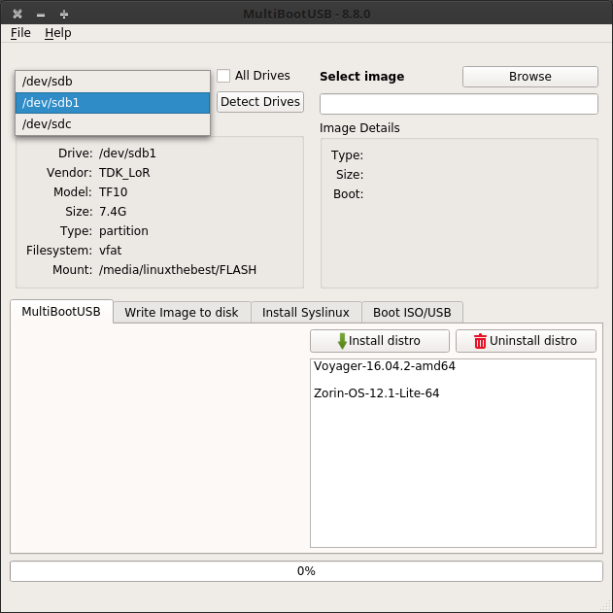The image size is (613, 613).
Task: Click the Uninstall distro button
Action: pyautogui.click(x=526, y=341)
